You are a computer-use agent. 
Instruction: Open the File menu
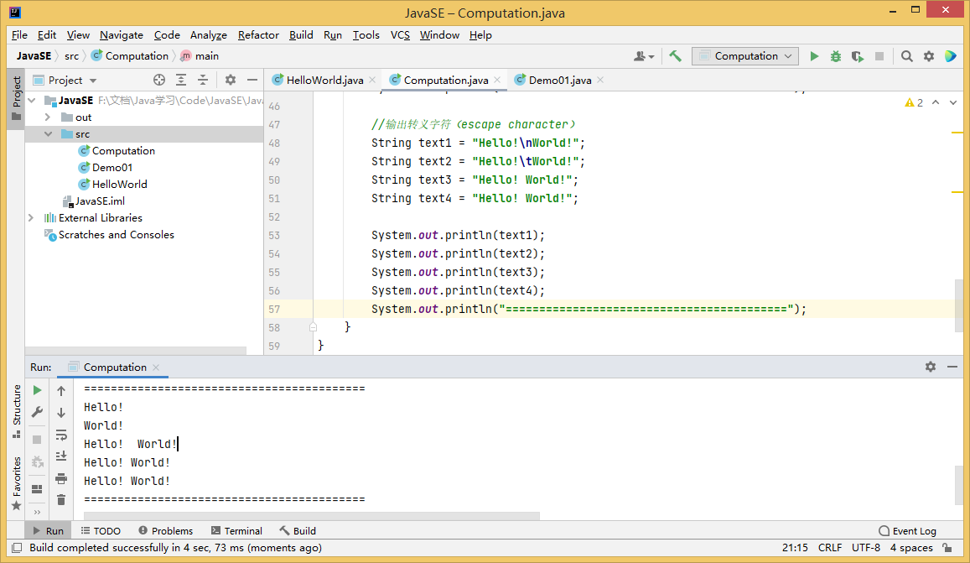19,34
